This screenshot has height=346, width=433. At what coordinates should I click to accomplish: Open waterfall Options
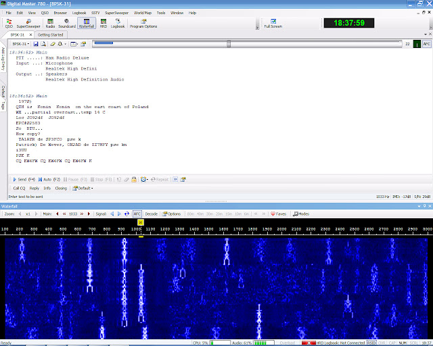(x=171, y=214)
